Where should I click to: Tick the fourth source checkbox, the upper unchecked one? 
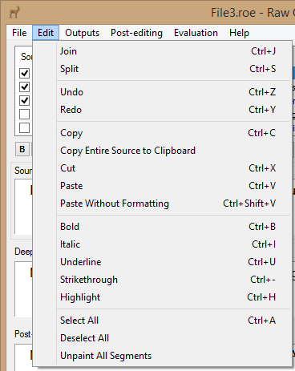click(24, 115)
